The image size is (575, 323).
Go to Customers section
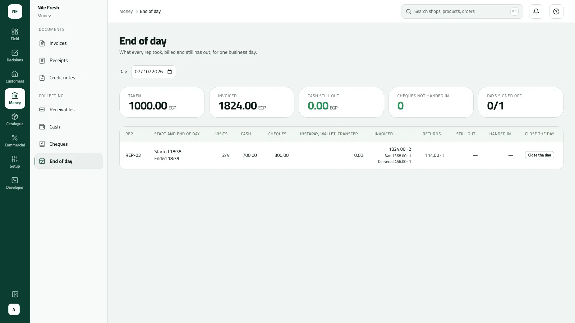(15, 77)
